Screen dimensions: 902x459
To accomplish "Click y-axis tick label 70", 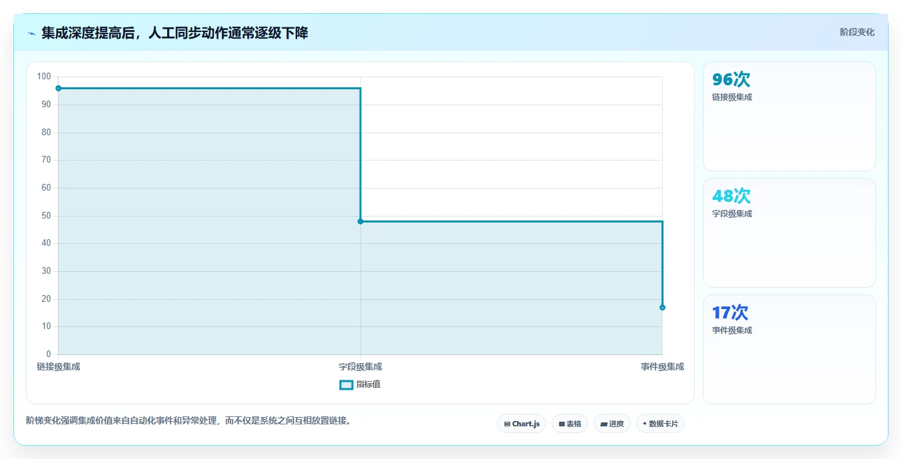I will [46, 160].
